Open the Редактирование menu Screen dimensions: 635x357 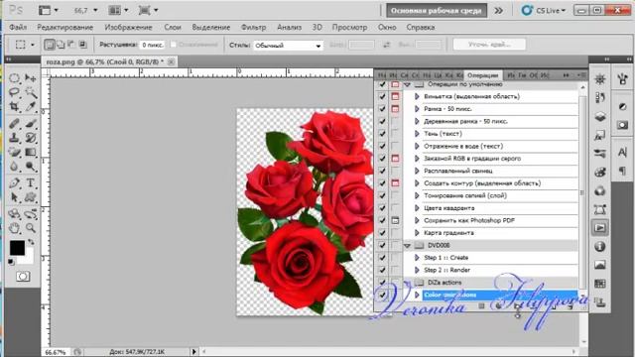pos(65,27)
